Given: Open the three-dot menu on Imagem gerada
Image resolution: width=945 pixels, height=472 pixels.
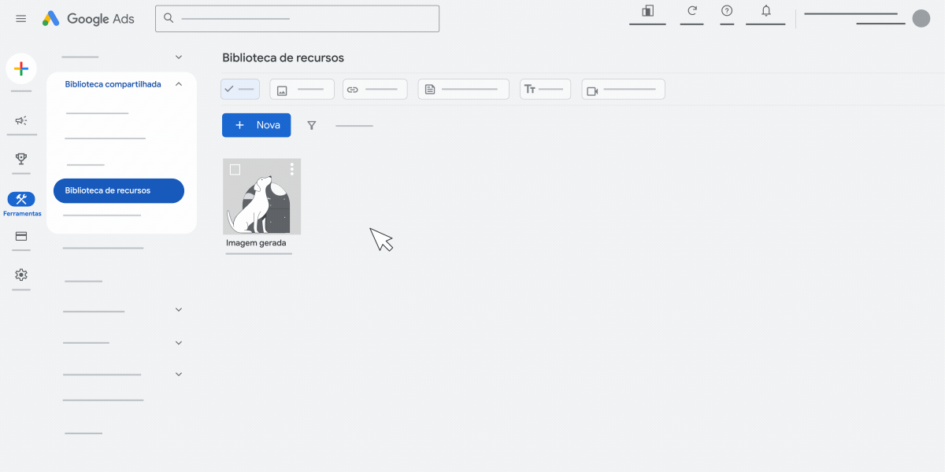Looking at the screenshot, I should pyautogui.click(x=291, y=168).
